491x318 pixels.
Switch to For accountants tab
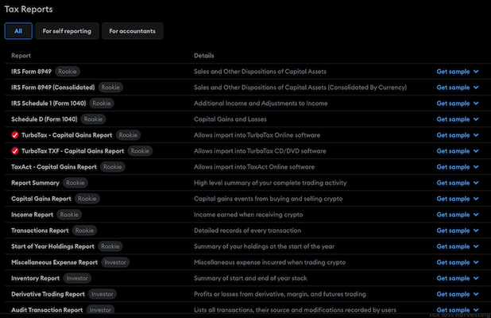(x=132, y=31)
